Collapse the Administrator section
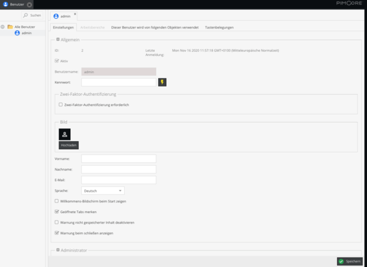367x267 pixels. 58,250
